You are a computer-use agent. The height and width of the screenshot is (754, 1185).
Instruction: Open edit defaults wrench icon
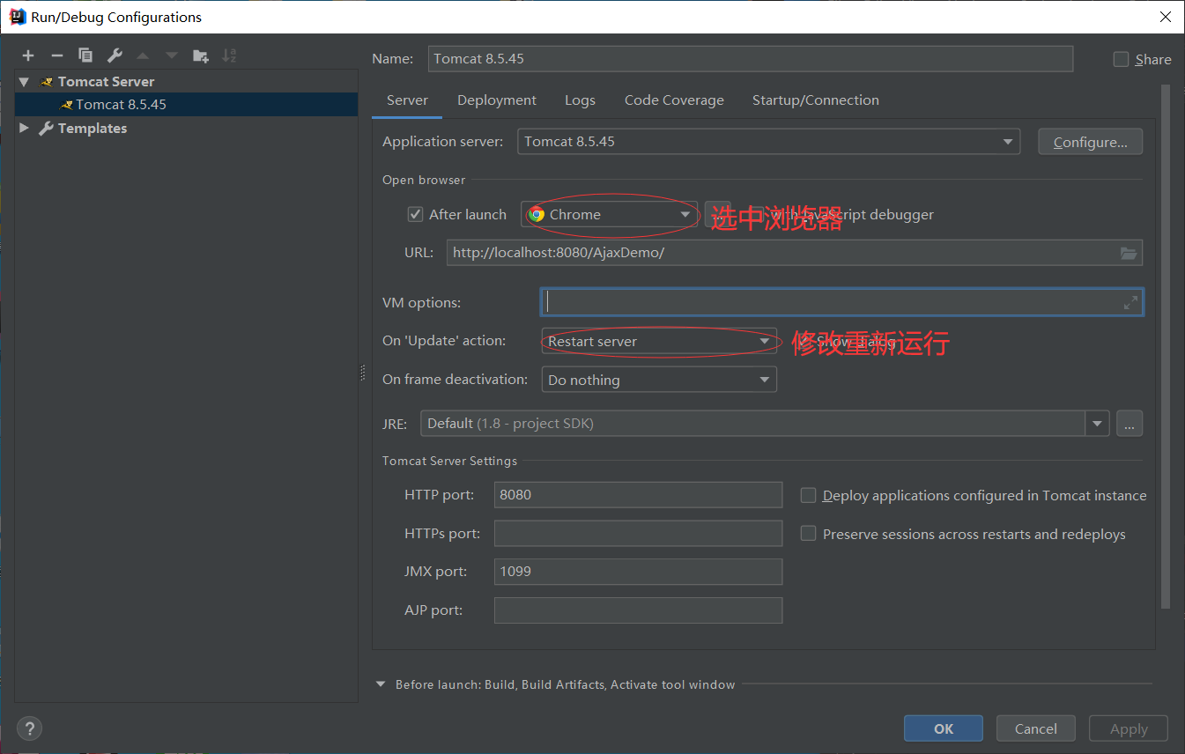coord(115,55)
